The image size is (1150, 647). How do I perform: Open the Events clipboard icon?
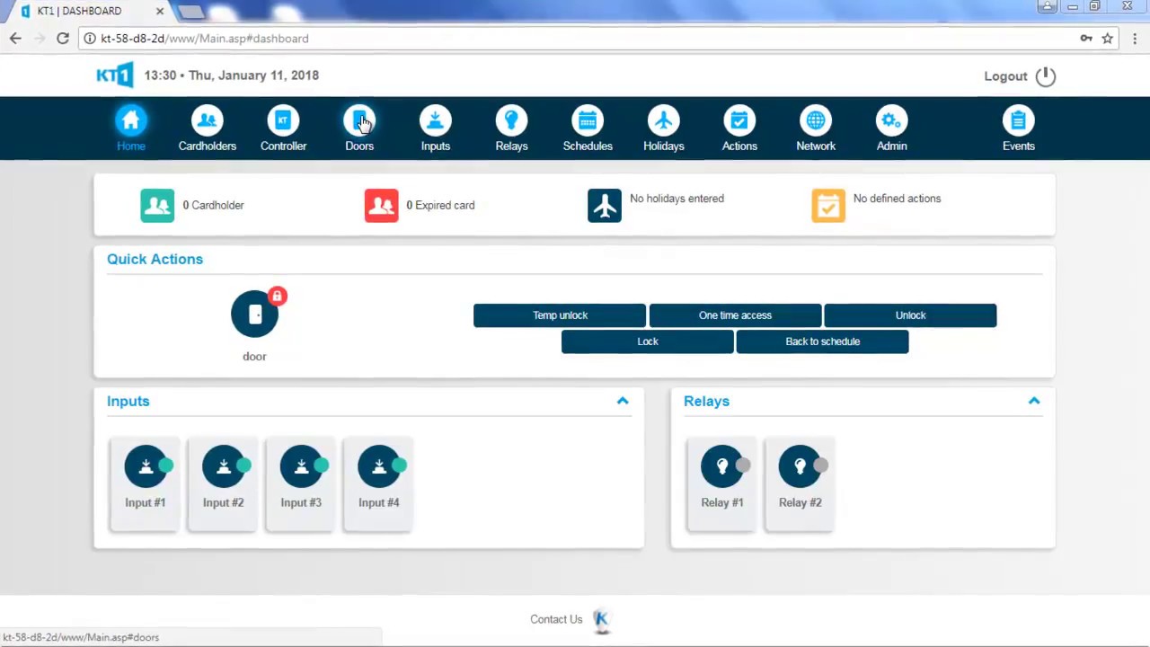click(x=1018, y=121)
